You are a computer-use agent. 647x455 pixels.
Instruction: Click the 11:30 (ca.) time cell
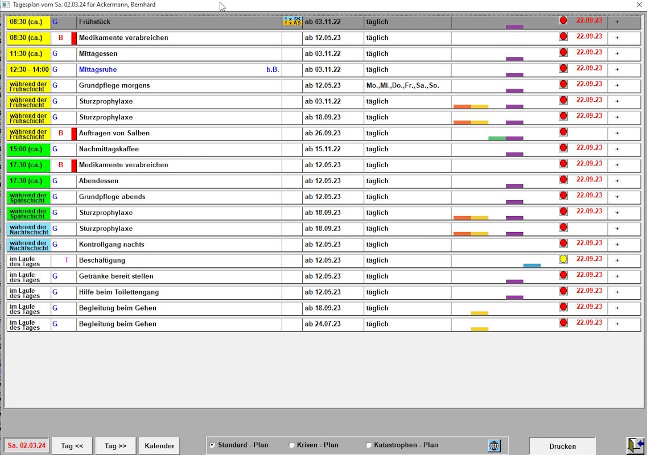point(28,53)
